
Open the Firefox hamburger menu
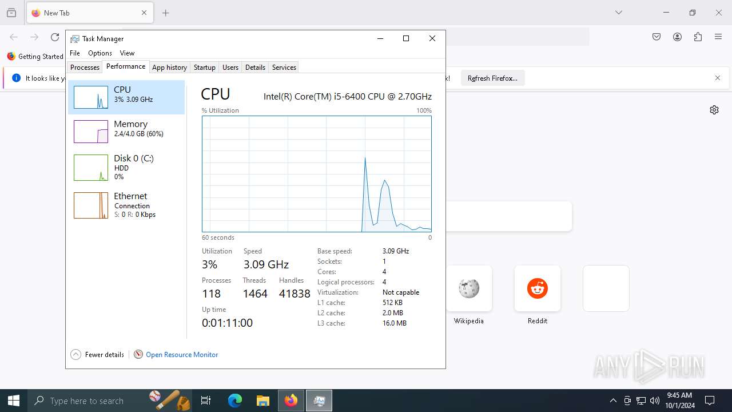pyautogui.click(x=718, y=37)
